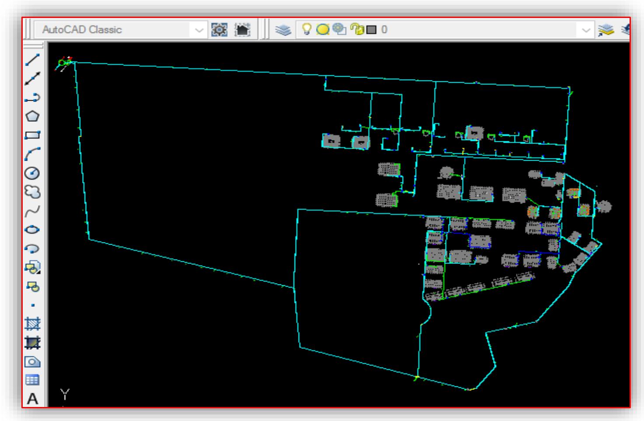The image size is (644, 421).
Task: Expand the layer list dropdown arrow
Action: pos(586,30)
